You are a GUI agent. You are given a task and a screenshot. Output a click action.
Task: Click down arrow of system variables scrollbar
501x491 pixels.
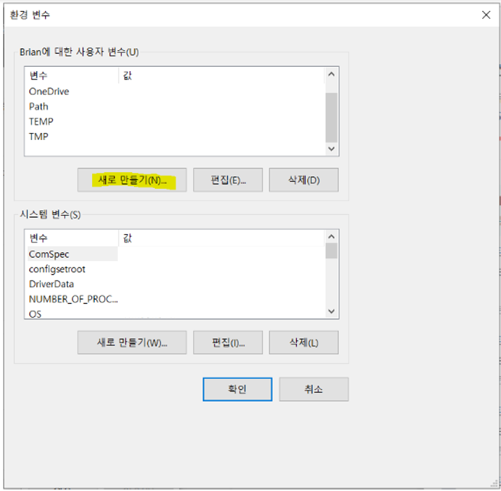coord(332,311)
